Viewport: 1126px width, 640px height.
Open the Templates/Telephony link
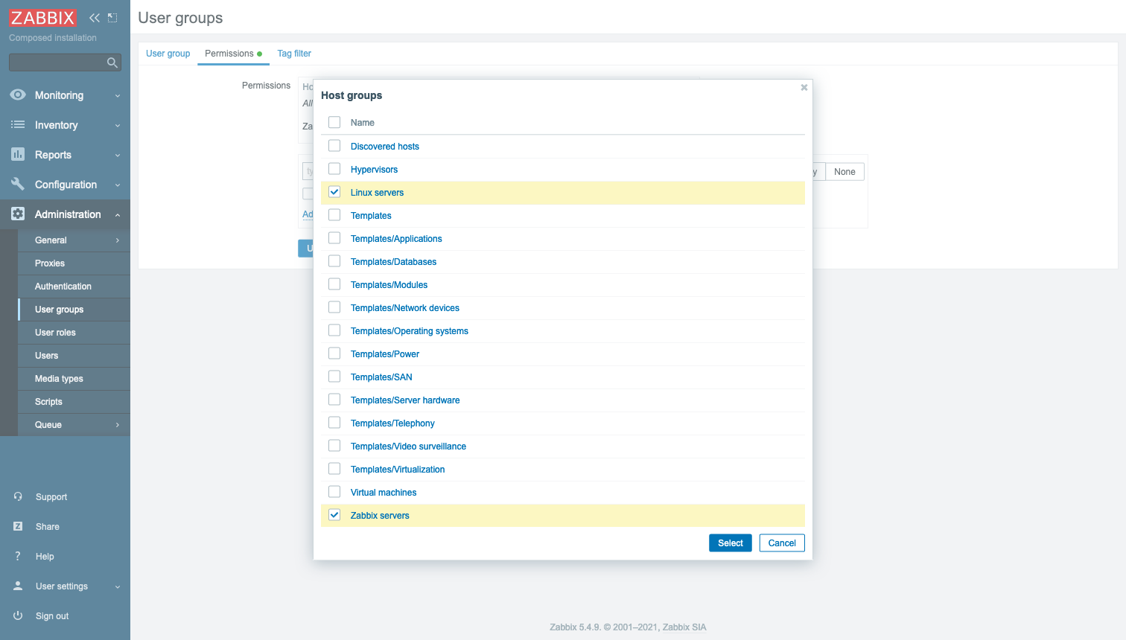point(392,423)
